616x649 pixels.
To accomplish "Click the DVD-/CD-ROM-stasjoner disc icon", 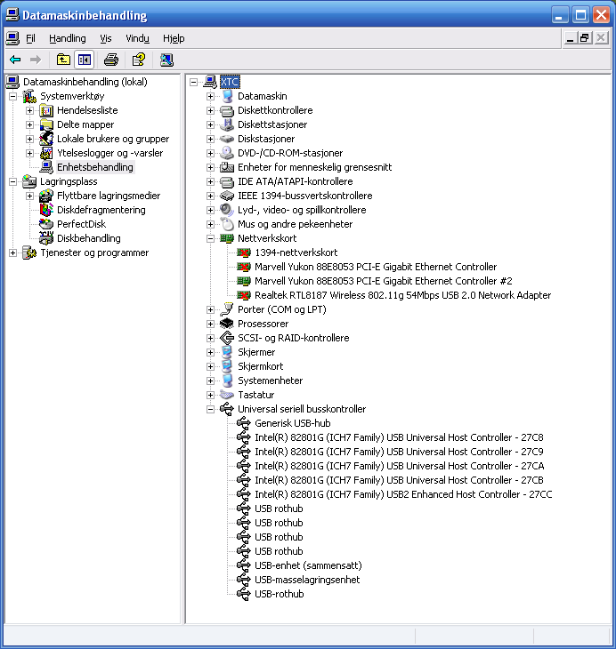I will pos(227,153).
